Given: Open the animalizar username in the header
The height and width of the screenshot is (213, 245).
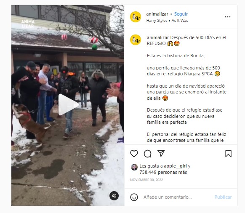Looking at the screenshot, I should click(x=157, y=14).
